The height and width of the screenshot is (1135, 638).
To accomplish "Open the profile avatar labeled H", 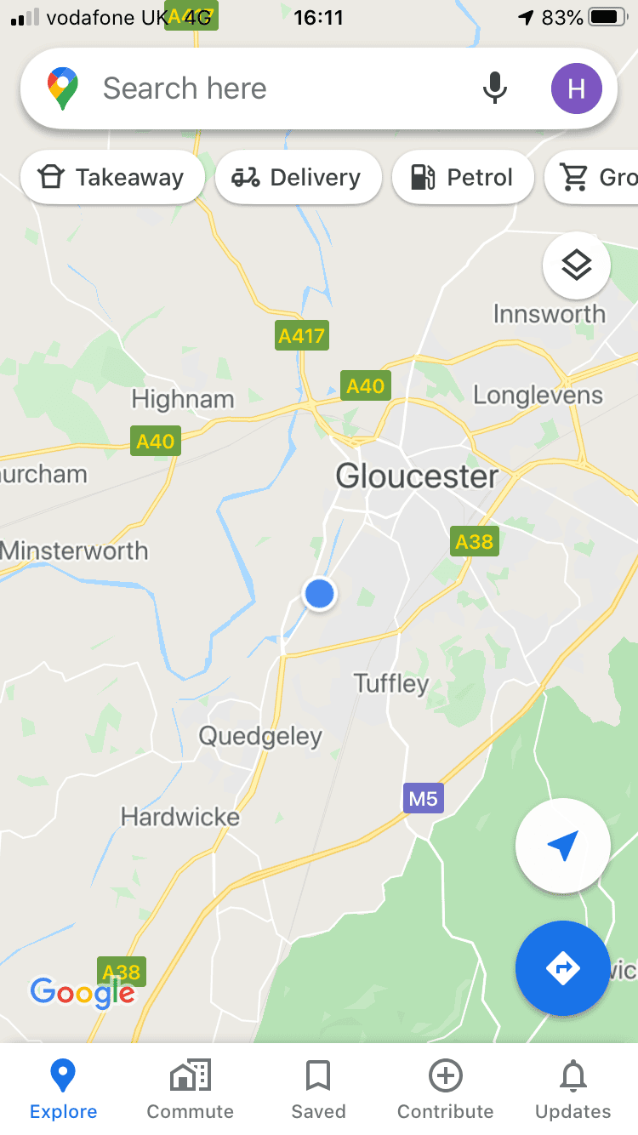I will pyautogui.click(x=577, y=88).
